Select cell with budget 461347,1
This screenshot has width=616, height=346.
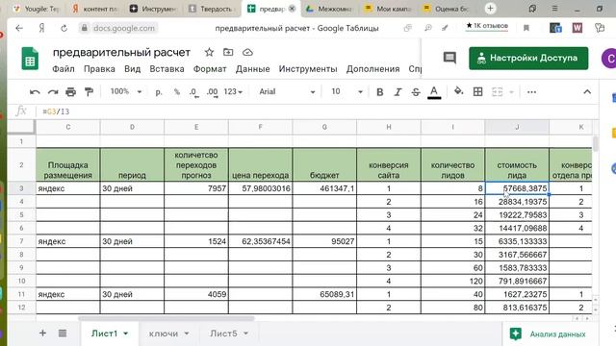(324, 188)
